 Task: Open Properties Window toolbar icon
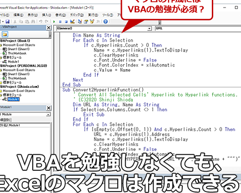click(x=86, y=21)
